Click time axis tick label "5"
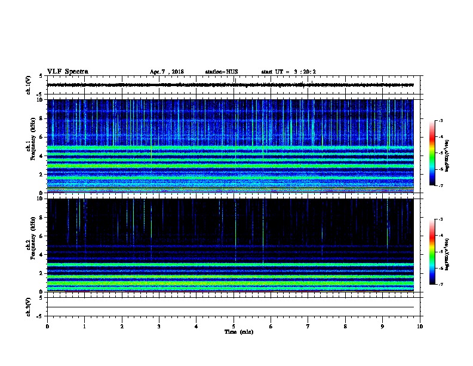The image size is (473, 366). [x=234, y=327]
